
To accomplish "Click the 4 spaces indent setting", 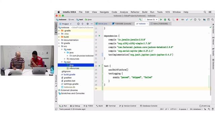I will [183, 109].
